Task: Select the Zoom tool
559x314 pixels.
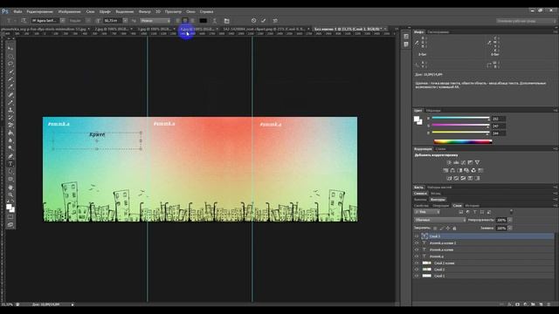Action: tap(10, 195)
